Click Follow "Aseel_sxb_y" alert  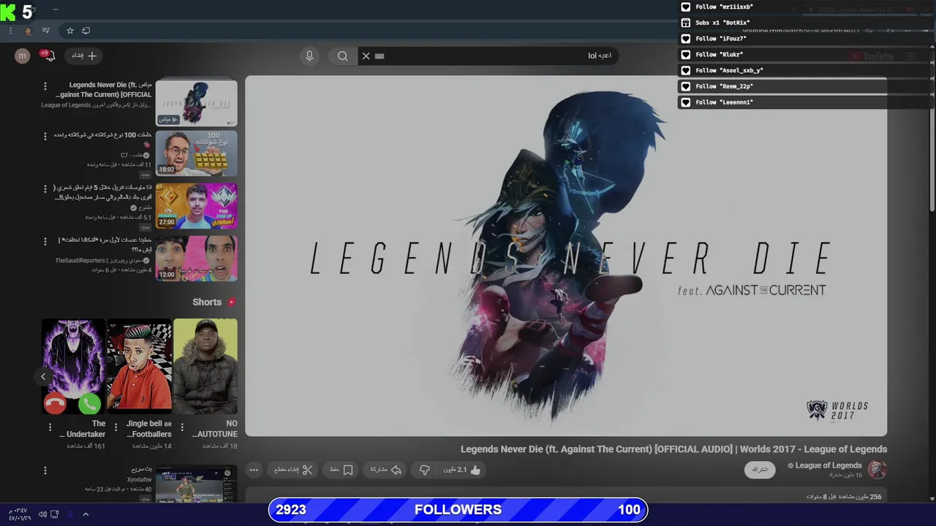coord(807,70)
